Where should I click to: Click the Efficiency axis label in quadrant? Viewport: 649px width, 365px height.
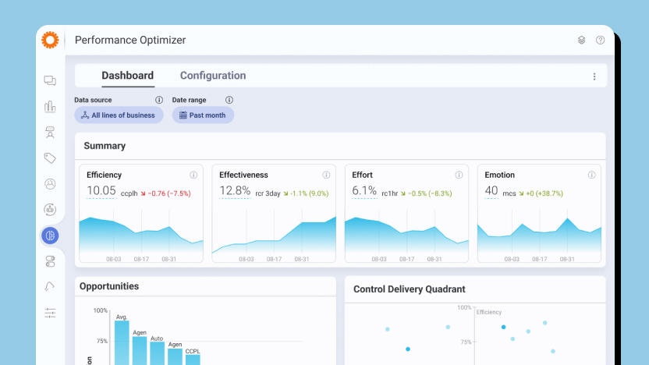(x=489, y=312)
